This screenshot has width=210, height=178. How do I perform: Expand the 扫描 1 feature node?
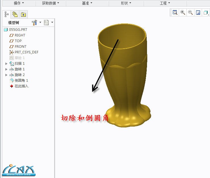[x=6, y=64]
